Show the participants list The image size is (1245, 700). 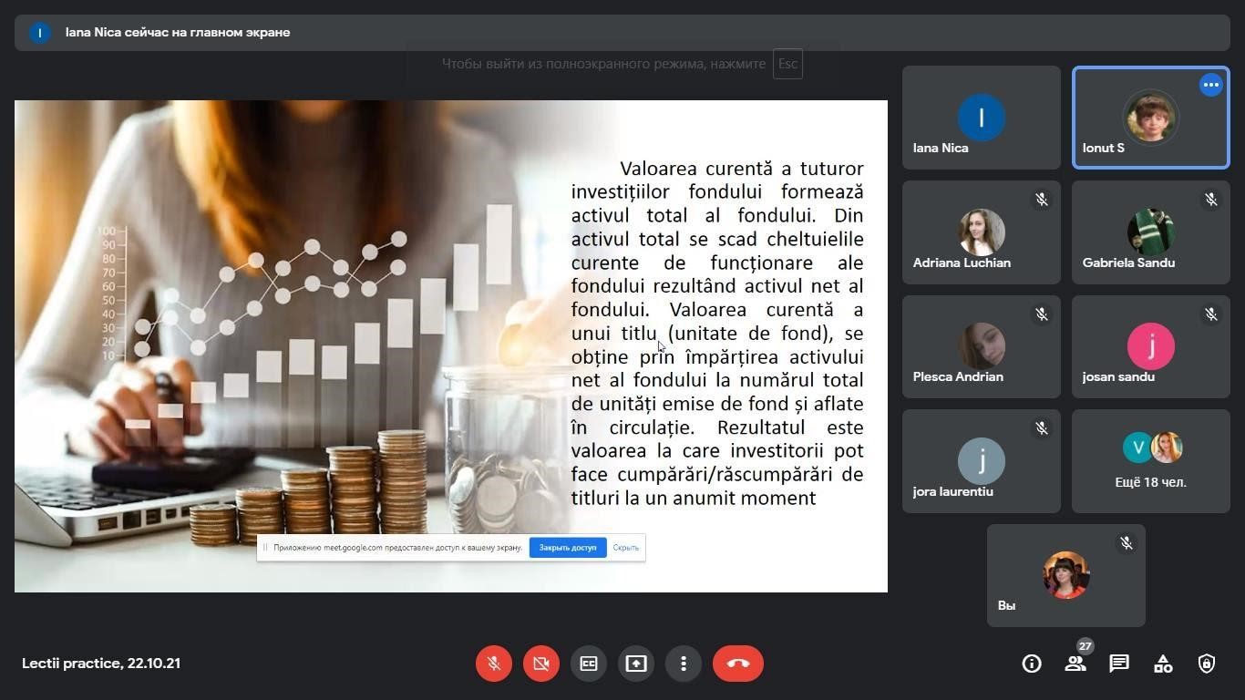click(x=1075, y=664)
